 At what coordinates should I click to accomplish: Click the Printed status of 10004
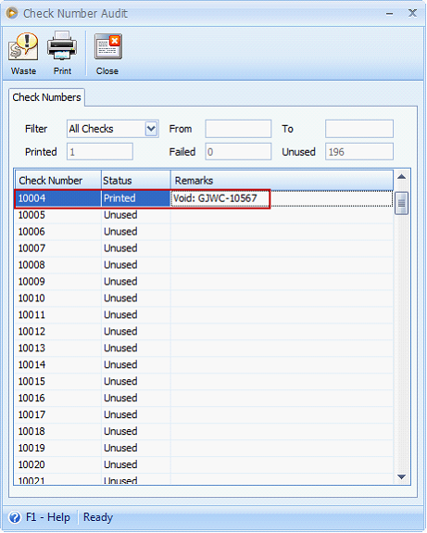[x=136, y=198]
